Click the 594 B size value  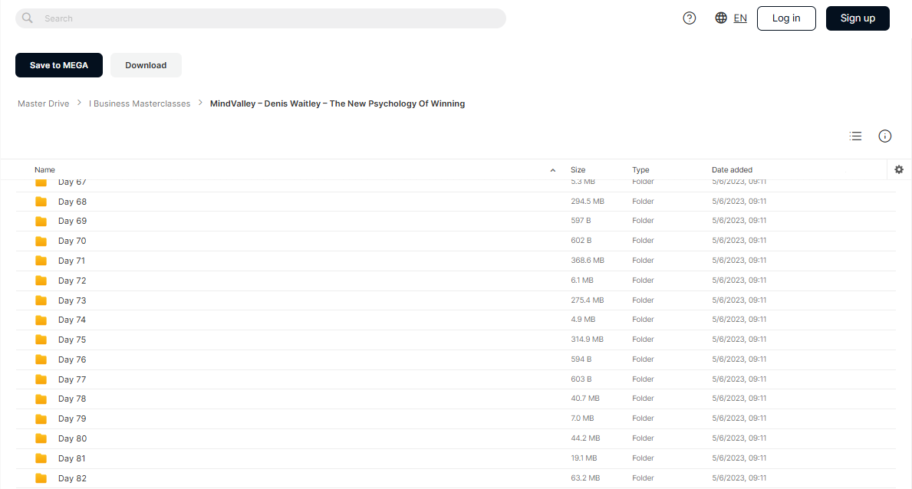pos(581,359)
